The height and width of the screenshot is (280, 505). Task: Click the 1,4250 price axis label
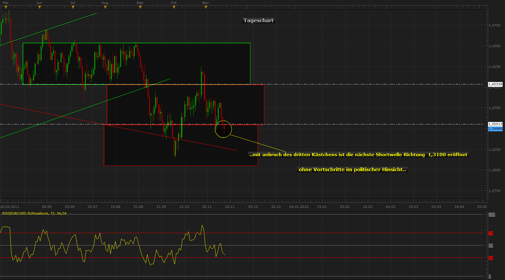pyautogui.click(x=494, y=67)
